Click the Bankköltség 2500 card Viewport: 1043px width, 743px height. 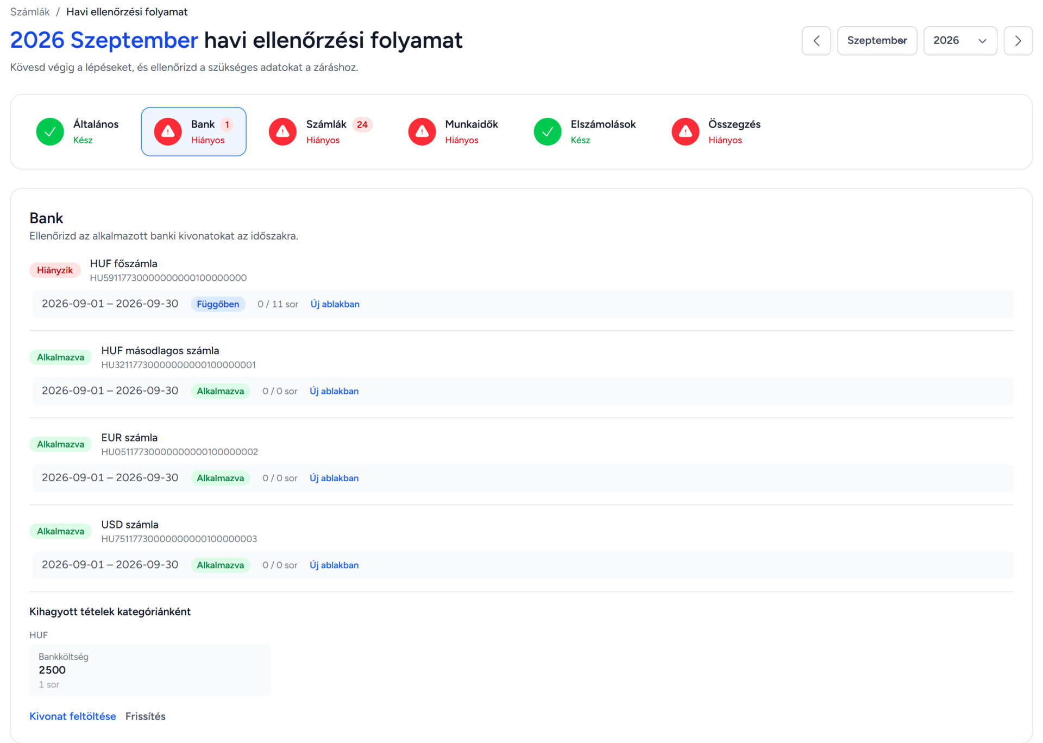click(x=150, y=670)
